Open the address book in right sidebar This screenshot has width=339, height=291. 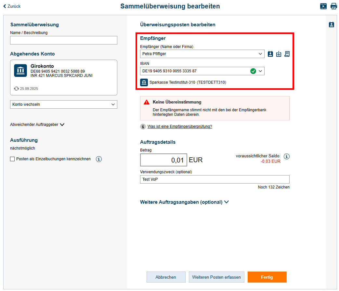coord(331,25)
